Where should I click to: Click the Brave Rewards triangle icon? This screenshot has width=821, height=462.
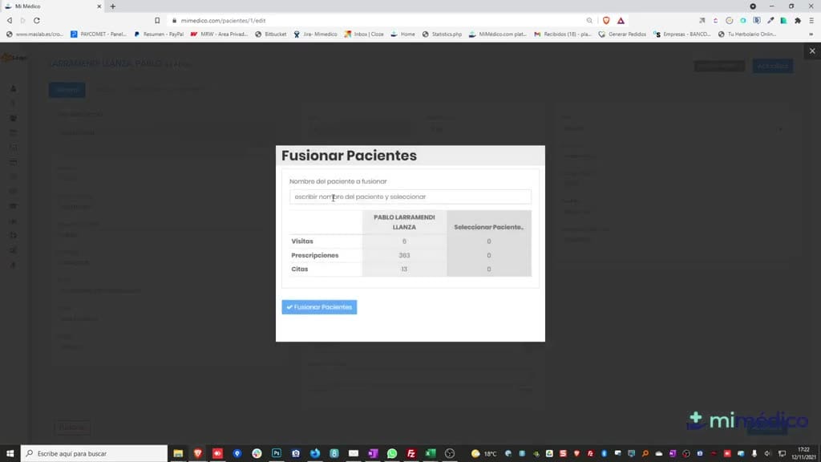(621, 20)
